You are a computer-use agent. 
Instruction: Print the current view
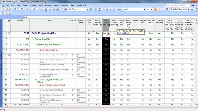15,10
